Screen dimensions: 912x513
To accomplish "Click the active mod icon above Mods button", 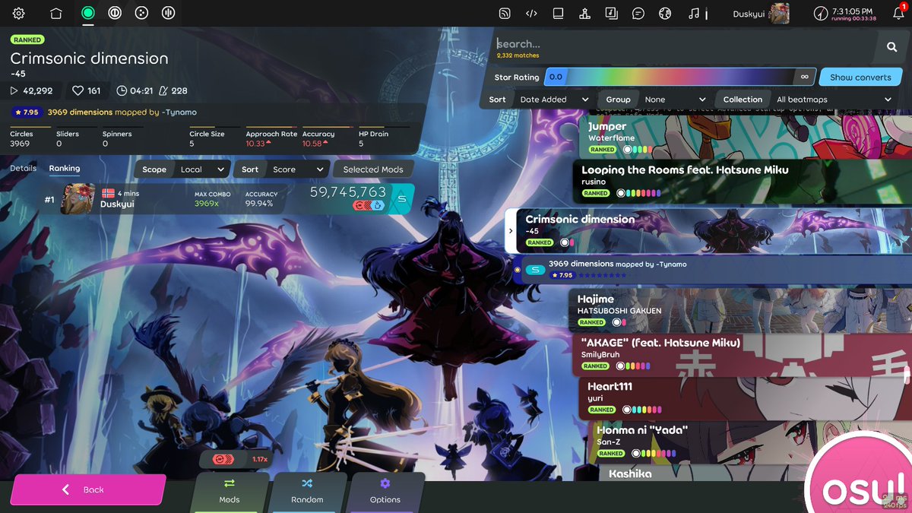I will (x=223, y=459).
